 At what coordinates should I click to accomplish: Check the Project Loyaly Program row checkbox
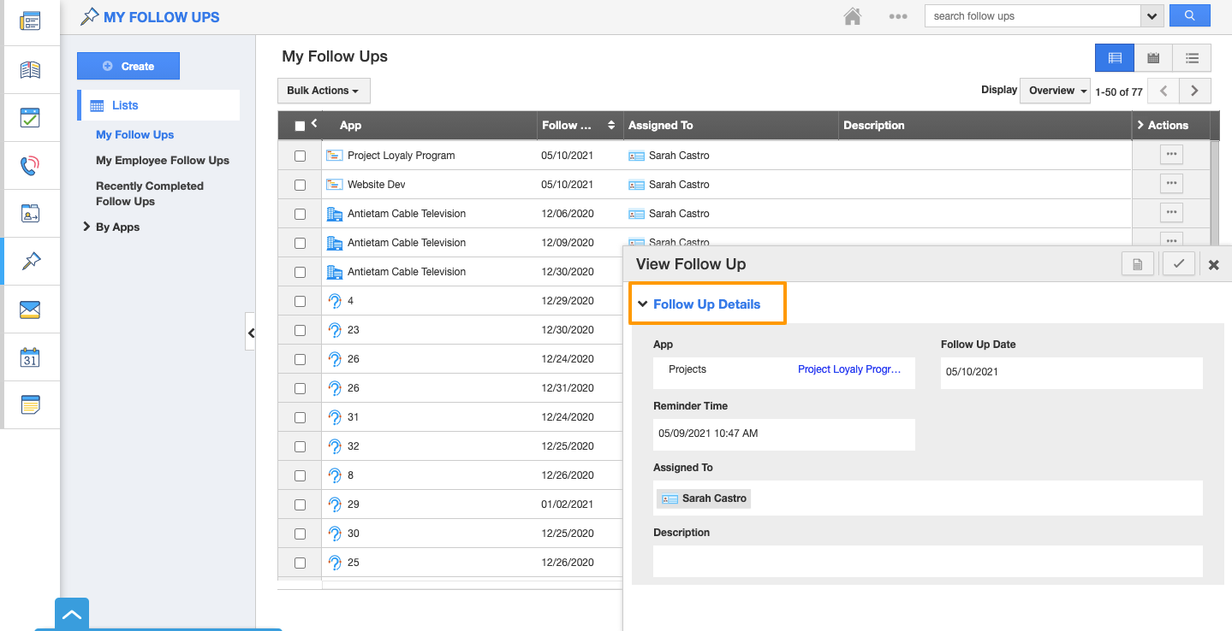click(300, 156)
